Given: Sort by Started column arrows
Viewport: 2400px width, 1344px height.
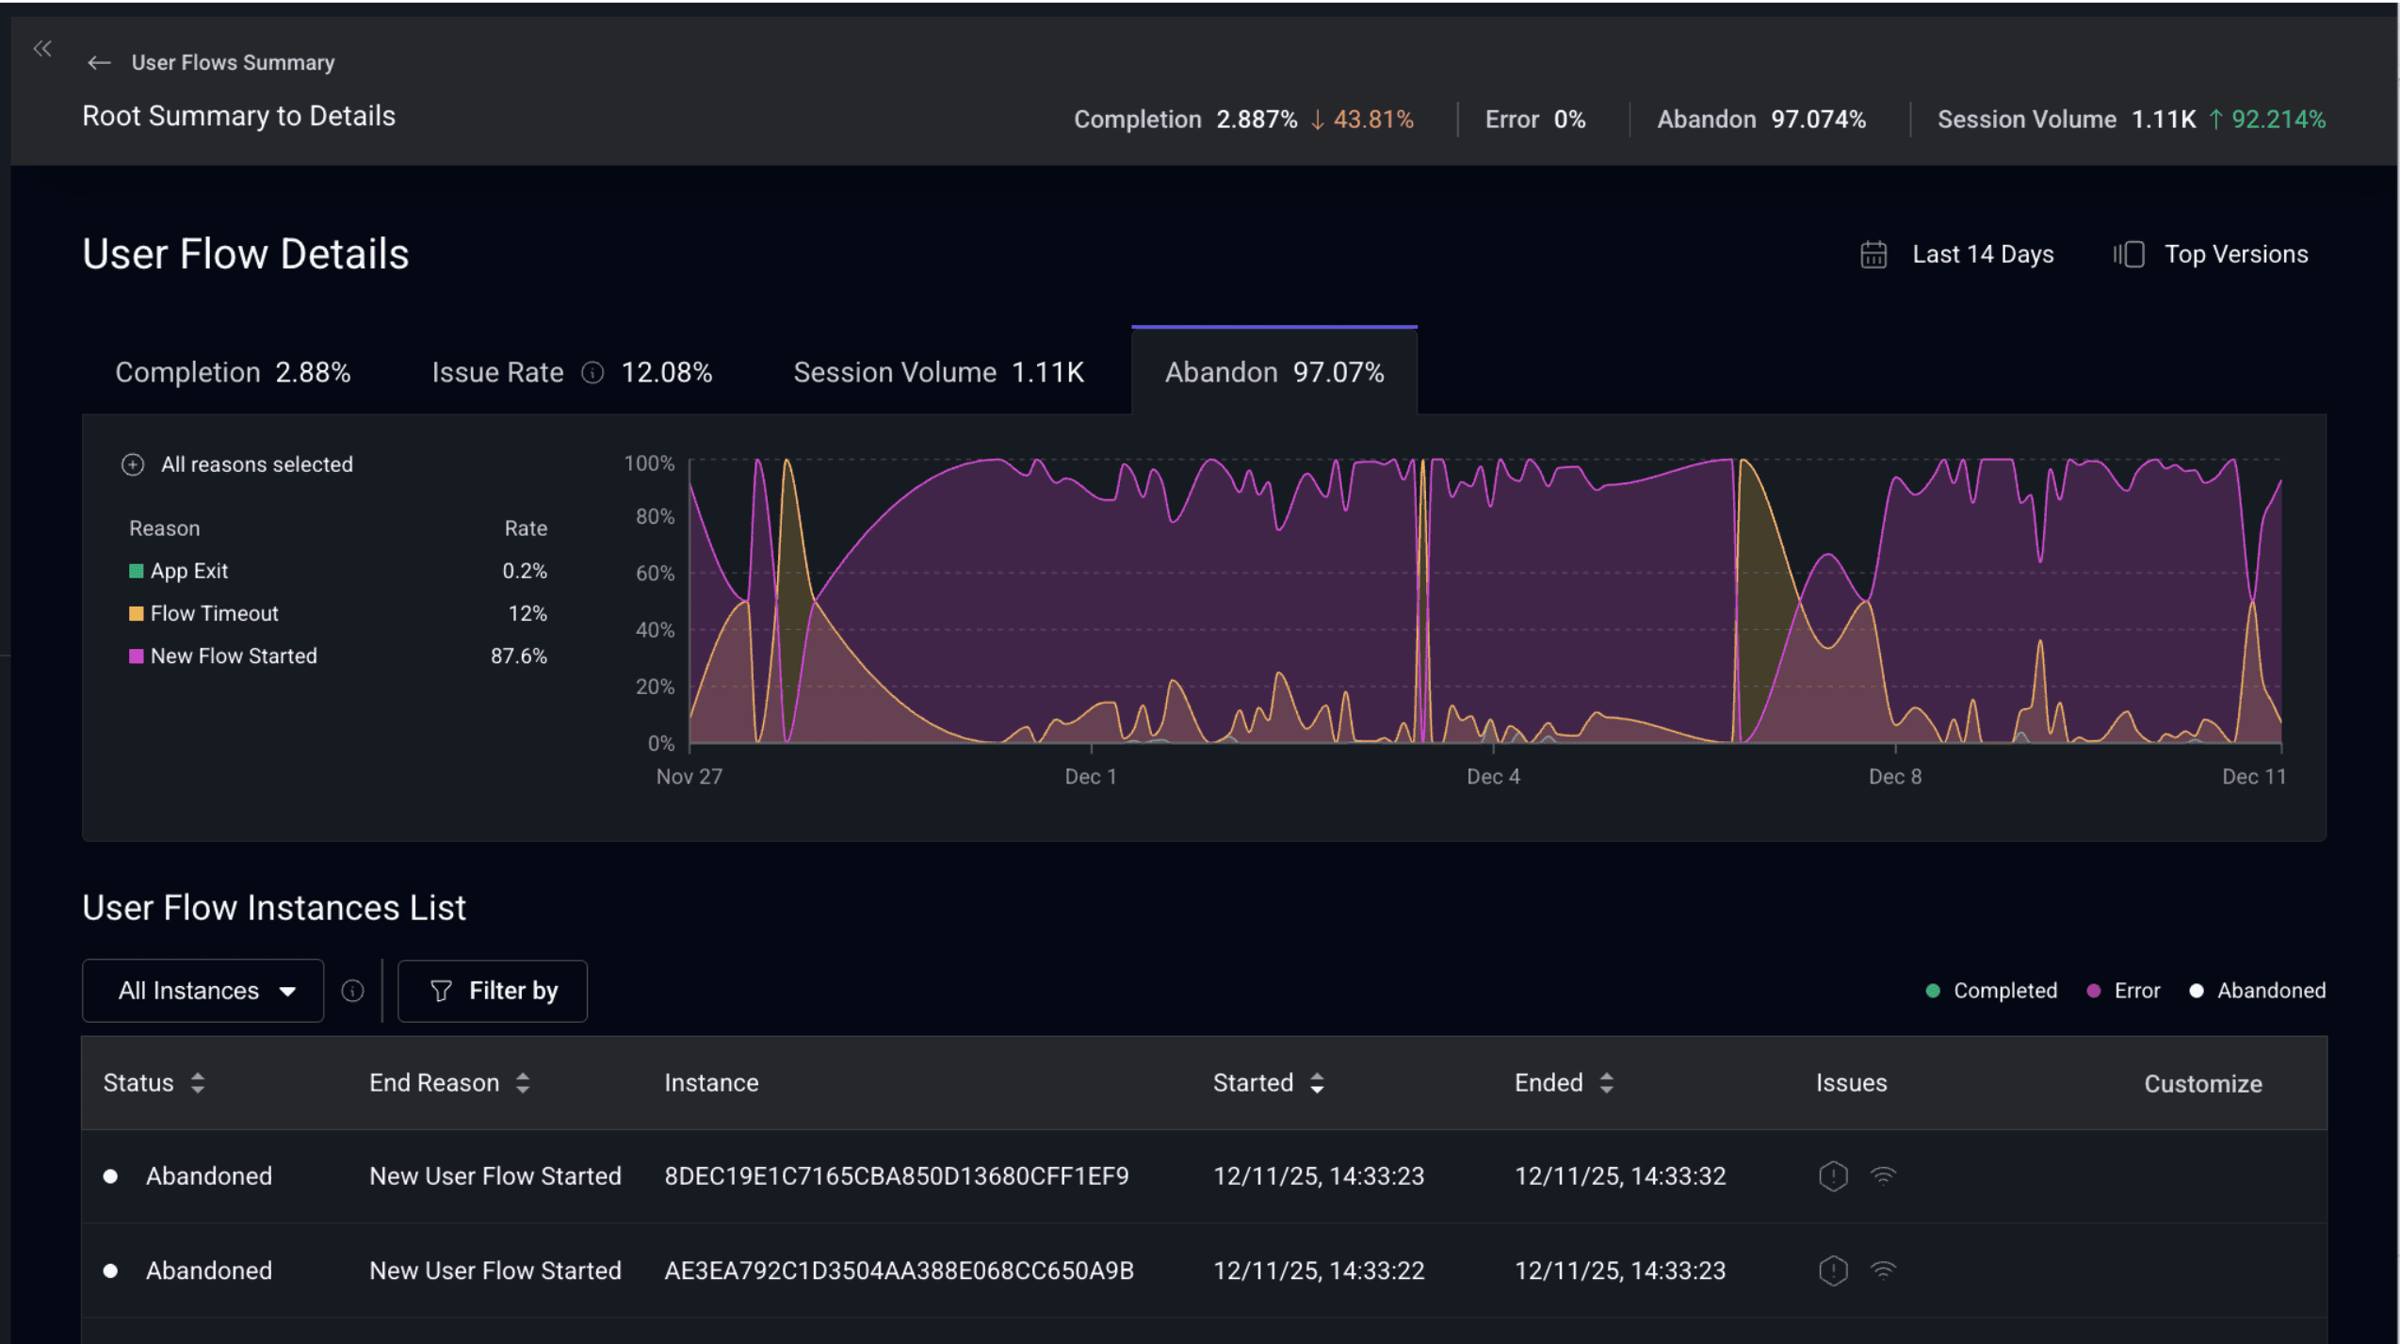Looking at the screenshot, I should coord(1317,1083).
